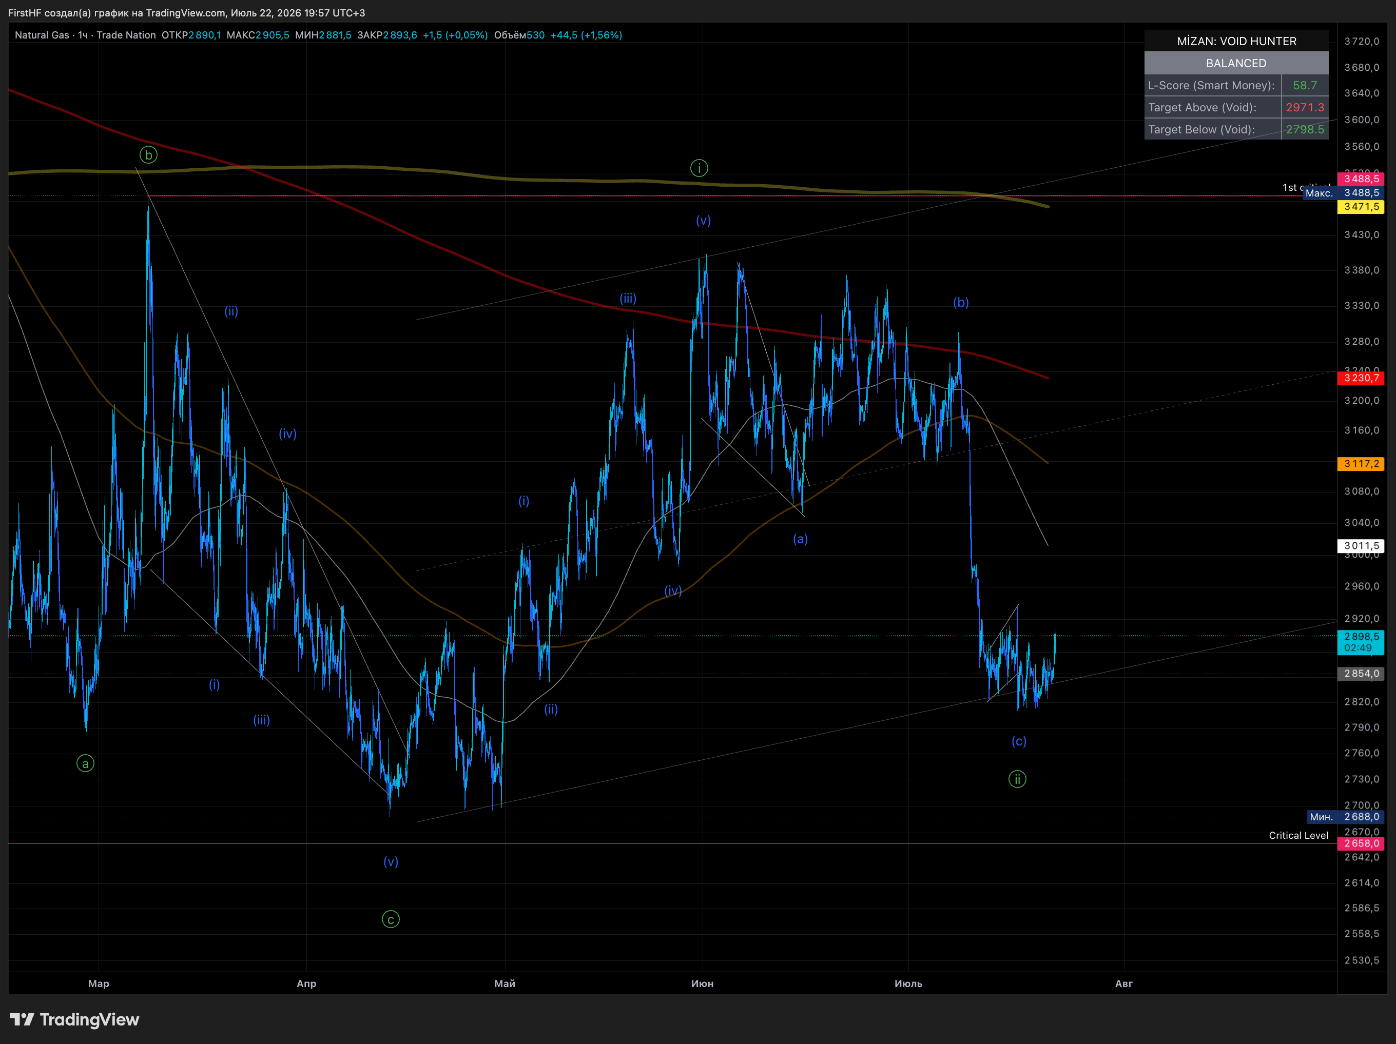The image size is (1396, 1044).
Task: Click the L-Score value 58.7
Action: pyautogui.click(x=1305, y=85)
